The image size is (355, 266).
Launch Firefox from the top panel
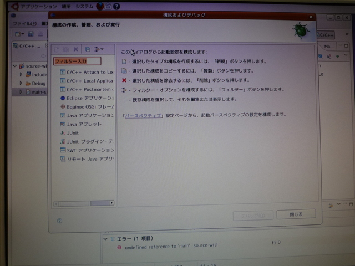100,6
